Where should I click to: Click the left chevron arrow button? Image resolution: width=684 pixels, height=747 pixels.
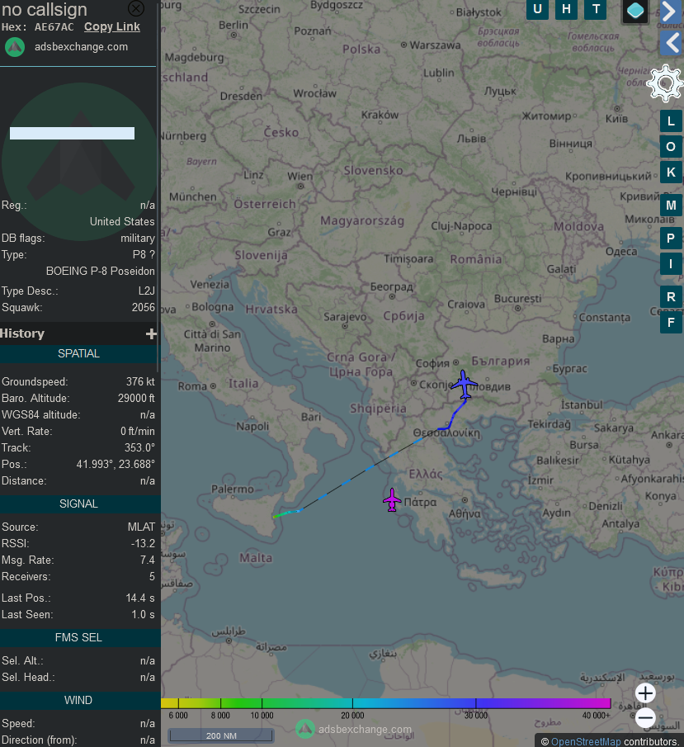coord(671,44)
